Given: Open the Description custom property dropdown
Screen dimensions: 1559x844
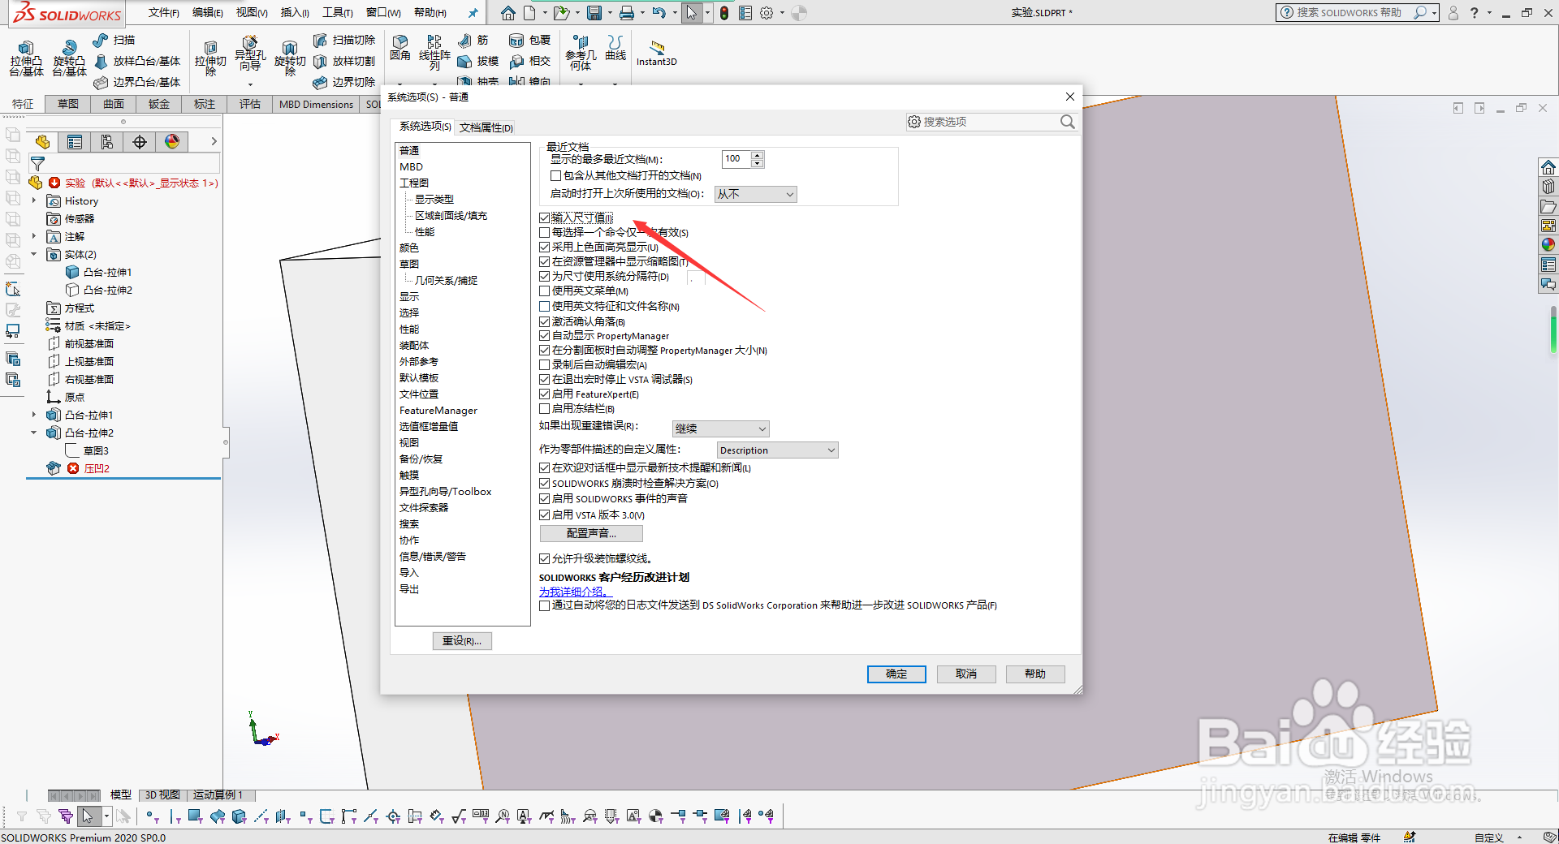Looking at the screenshot, I should click(x=776, y=449).
